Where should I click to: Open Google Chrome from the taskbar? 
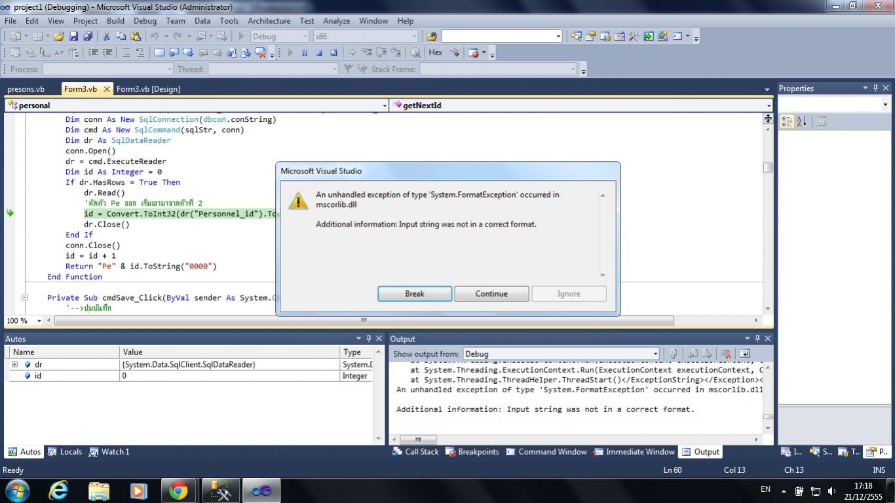178,490
